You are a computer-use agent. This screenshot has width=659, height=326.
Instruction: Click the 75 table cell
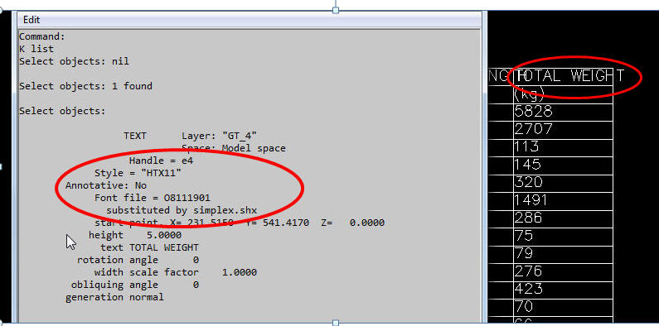524,235
